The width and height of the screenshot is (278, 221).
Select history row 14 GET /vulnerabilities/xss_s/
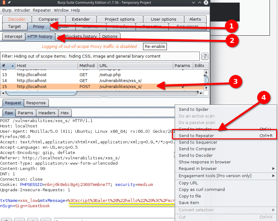coord(102,81)
